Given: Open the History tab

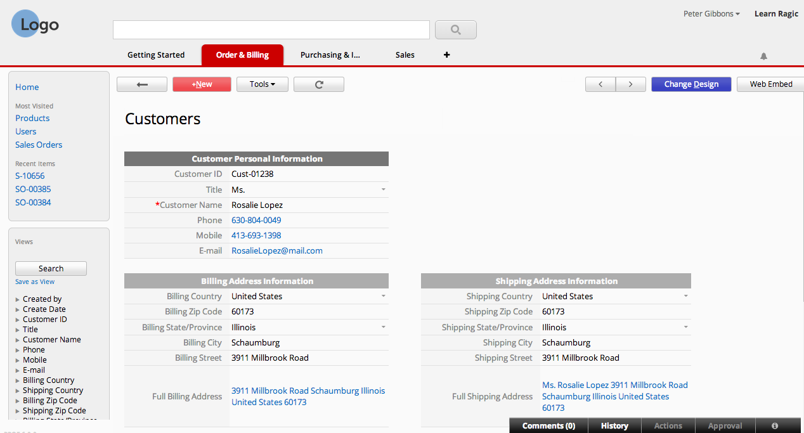Looking at the screenshot, I should (614, 425).
